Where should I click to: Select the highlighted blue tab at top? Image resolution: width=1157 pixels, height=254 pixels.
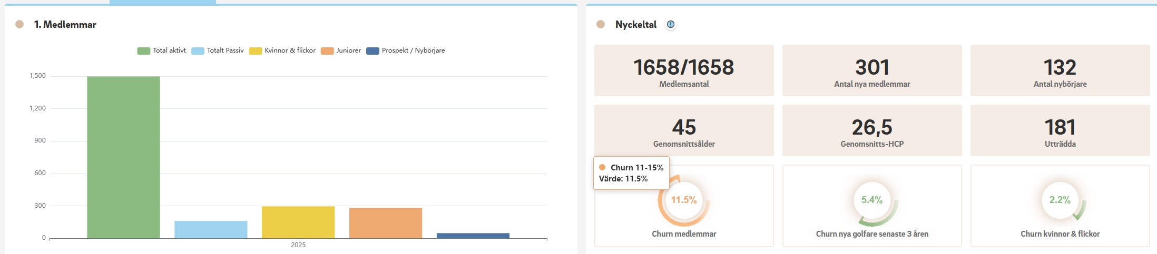[x=163, y=2]
